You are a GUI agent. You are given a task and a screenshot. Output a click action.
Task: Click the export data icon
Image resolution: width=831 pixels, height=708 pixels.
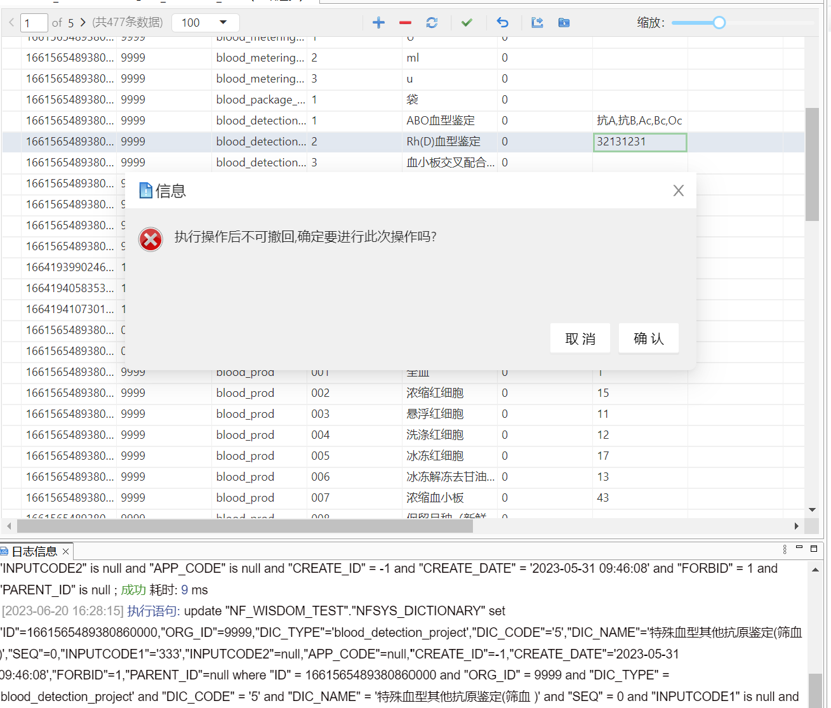(537, 23)
